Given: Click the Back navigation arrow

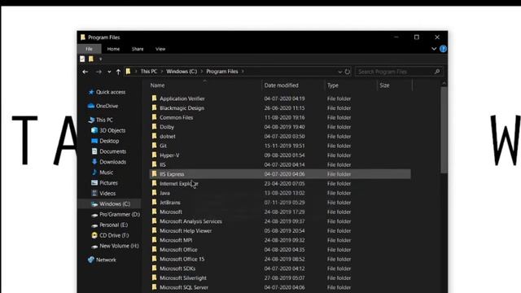Looking at the screenshot, I should (85, 72).
